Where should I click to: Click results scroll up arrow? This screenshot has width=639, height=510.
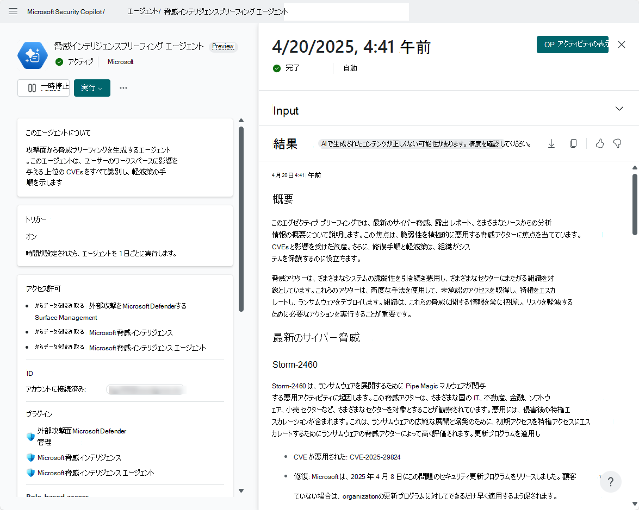pos(635,168)
